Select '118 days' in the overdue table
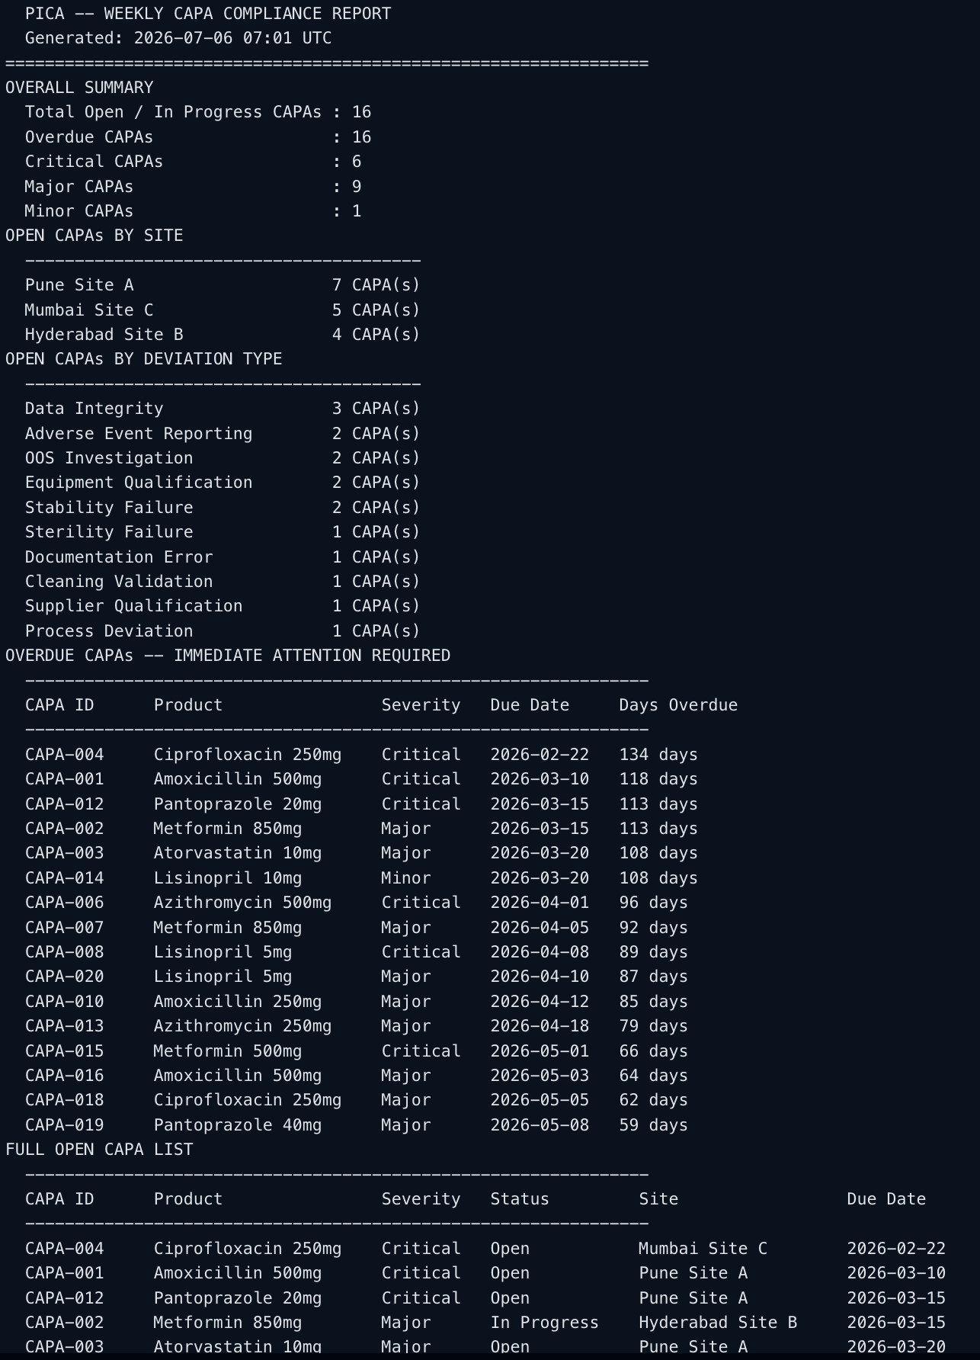Image resolution: width=980 pixels, height=1360 pixels. (x=658, y=779)
